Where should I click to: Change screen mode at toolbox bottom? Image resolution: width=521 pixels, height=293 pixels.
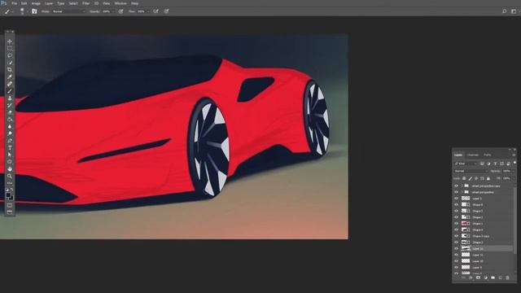(x=10, y=212)
